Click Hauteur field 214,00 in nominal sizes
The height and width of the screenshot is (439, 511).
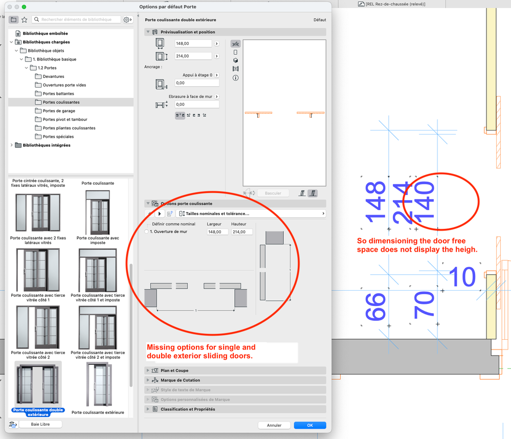242,232
